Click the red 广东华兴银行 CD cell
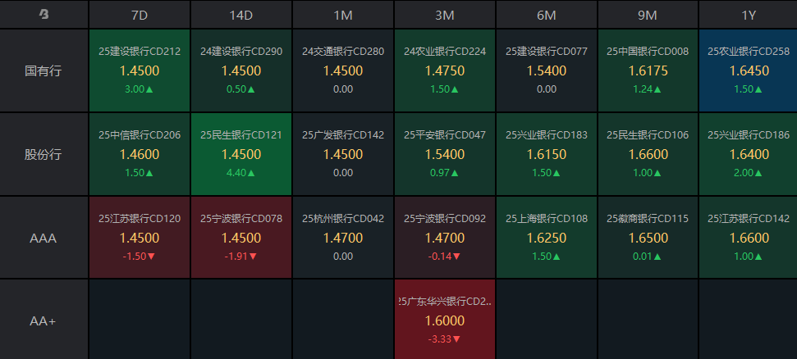Image resolution: width=797 pixels, height=359 pixels. [x=445, y=320]
